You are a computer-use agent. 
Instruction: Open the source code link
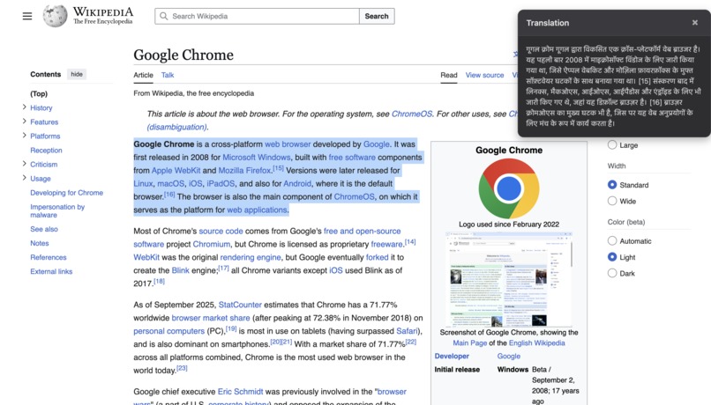(221, 232)
